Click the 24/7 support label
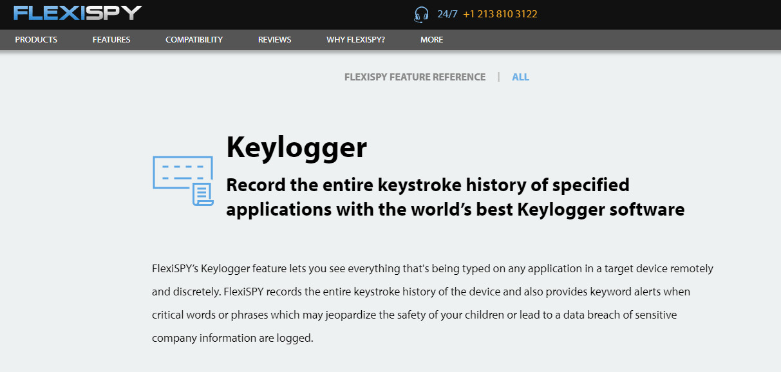 pos(447,14)
